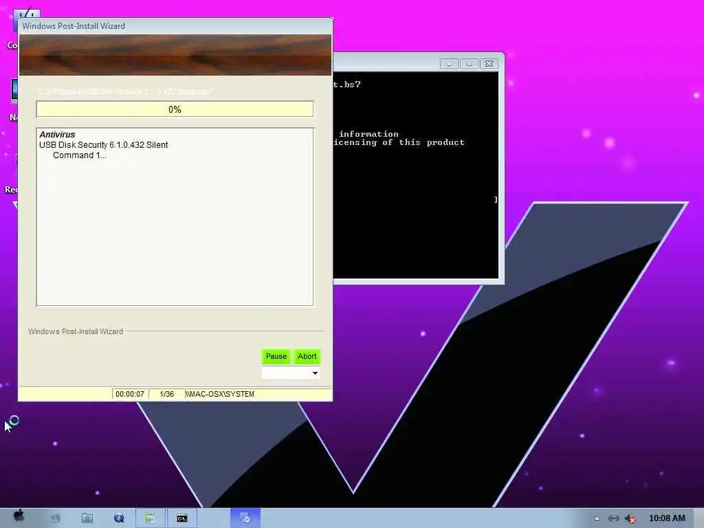This screenshot has width=704, height=528.
Task: Open the dropdown below Pause and Abort
Action: 291,373
